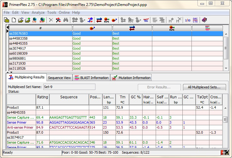Click the new blank document icon
Viewport: 232px width, 158px height.
[x=14, y=20]
